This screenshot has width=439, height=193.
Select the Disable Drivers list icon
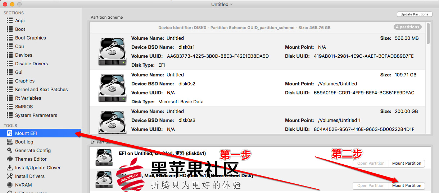(x=10, y=63)
